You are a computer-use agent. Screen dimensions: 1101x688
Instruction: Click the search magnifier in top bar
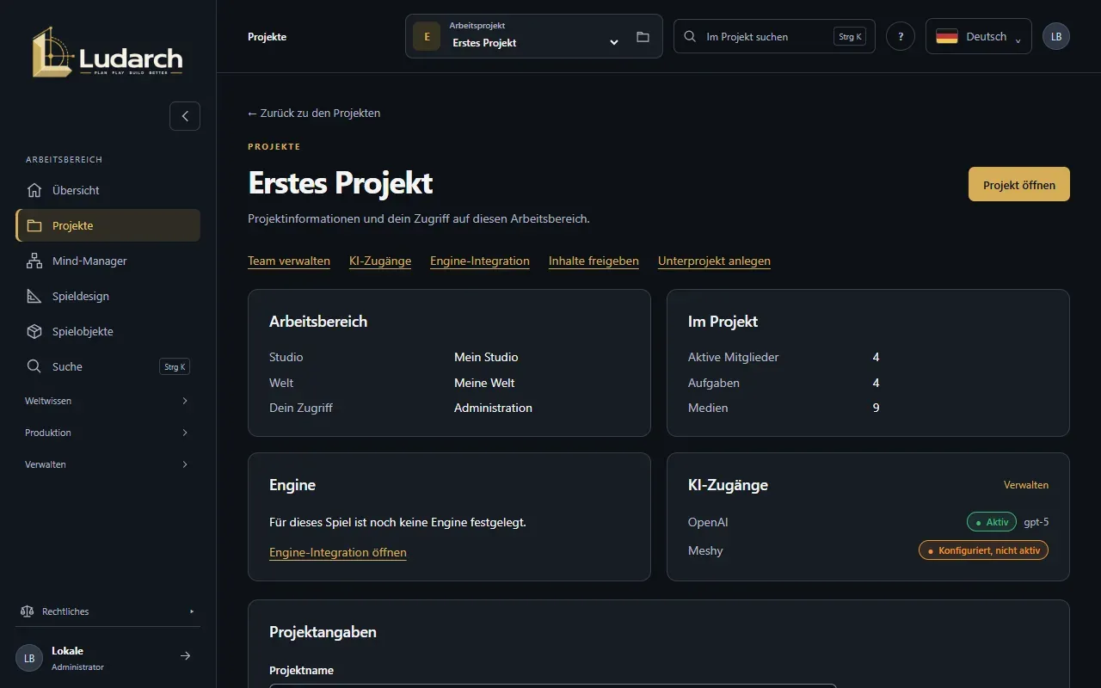[690, 36]
